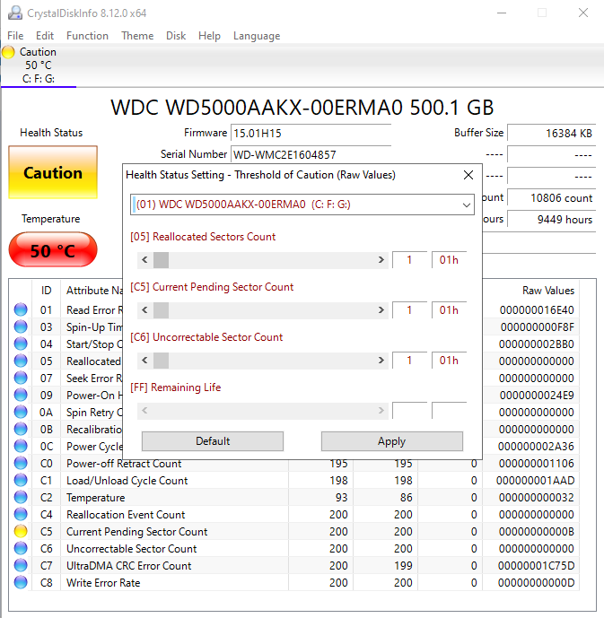Click the blue status orb for attribute C0

point(21,463)
